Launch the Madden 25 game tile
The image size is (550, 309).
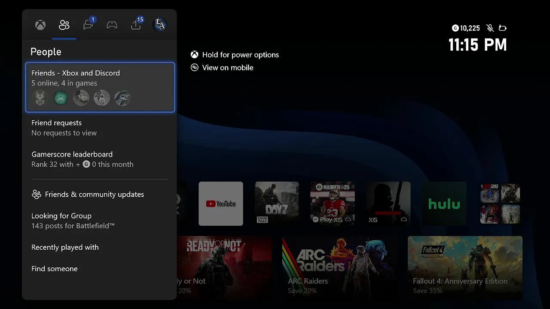pyautogui.click(x=333, y=204)
